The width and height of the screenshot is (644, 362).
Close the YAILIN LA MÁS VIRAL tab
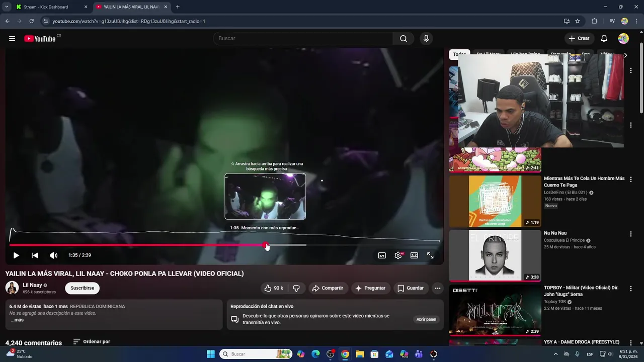tap(166, 7)
